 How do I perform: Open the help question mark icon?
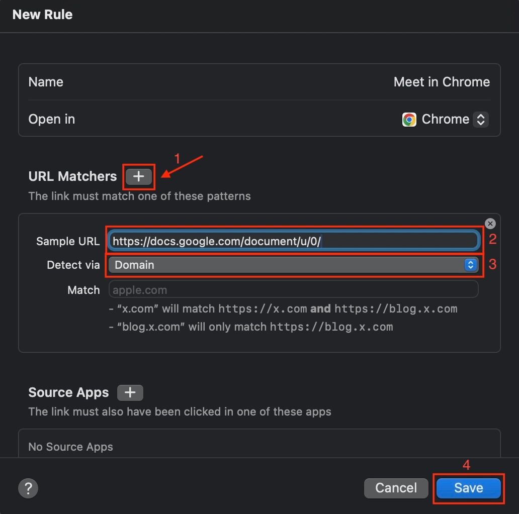tap(28, 488)
